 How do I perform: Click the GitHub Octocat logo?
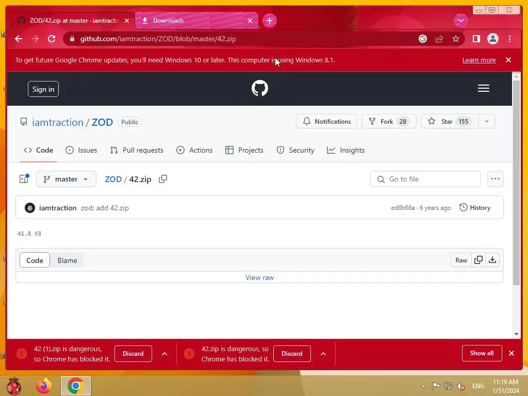[x=260, y=88]
